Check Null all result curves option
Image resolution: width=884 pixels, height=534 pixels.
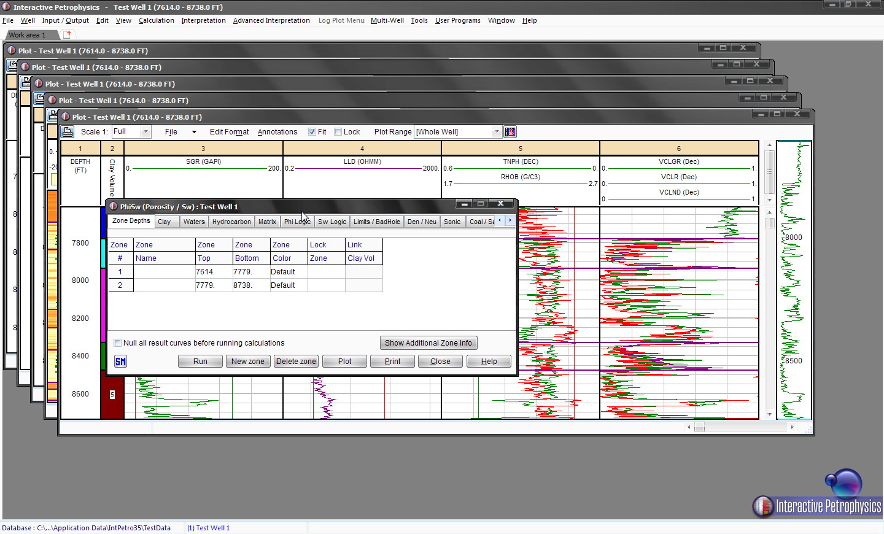click(x=118, y=343)
